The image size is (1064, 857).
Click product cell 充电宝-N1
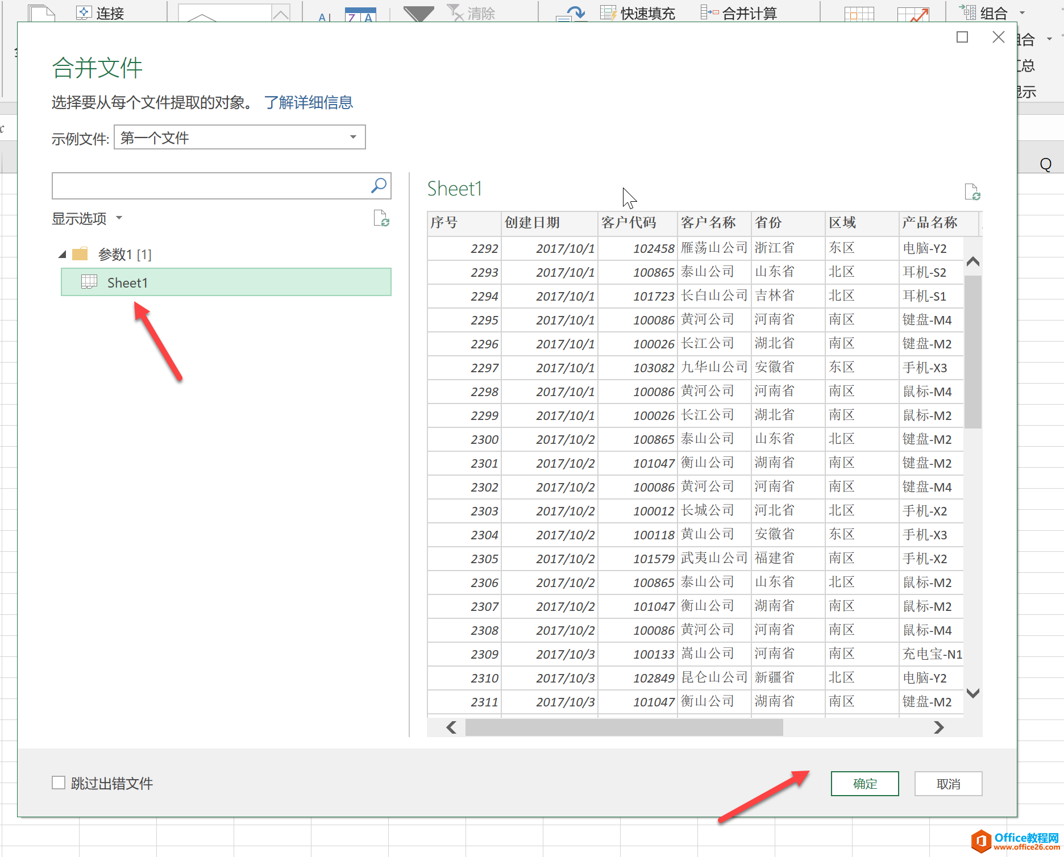click(932, 654)
